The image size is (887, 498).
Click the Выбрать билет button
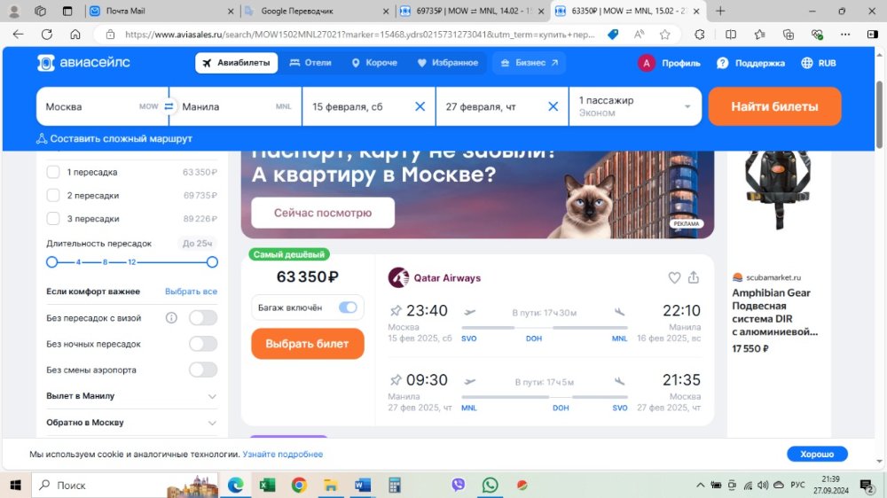[308, 344]
